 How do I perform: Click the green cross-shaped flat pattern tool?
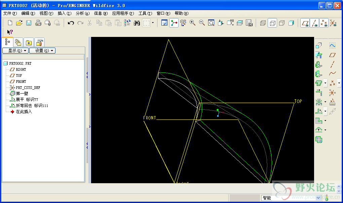(319, 140)
